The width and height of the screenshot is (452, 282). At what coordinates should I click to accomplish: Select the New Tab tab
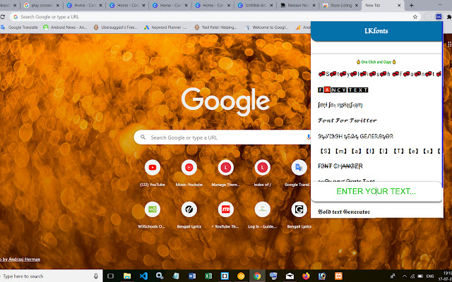383,5
